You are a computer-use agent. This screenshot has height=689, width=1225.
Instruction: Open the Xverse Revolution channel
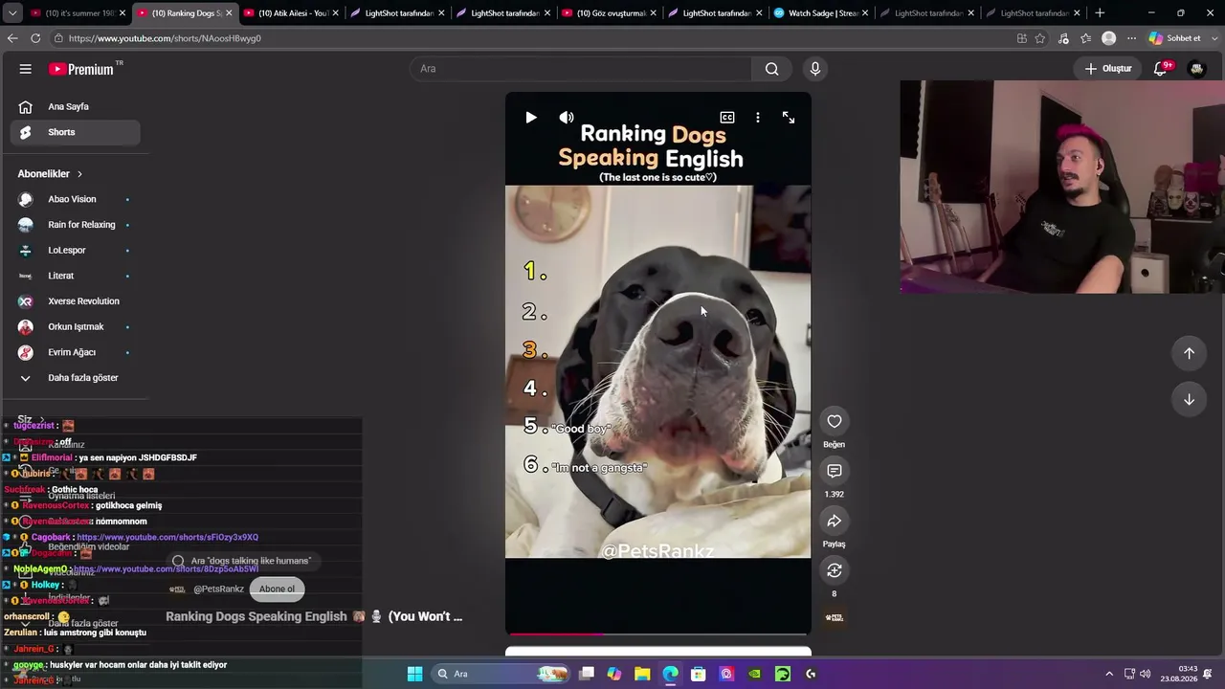(x=75, y=301)
